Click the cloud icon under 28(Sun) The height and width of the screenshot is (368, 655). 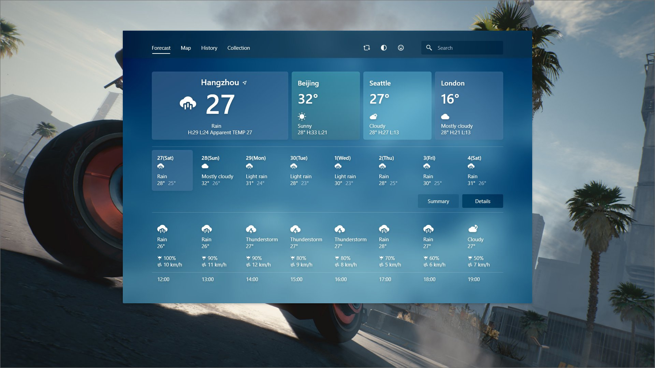(x=205, y=166)
